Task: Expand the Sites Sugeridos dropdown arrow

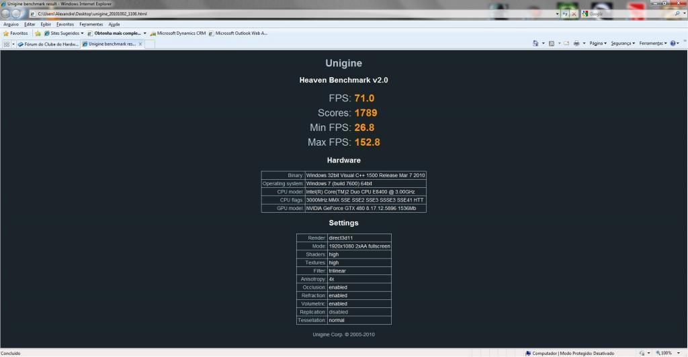Action: [82, 34]
